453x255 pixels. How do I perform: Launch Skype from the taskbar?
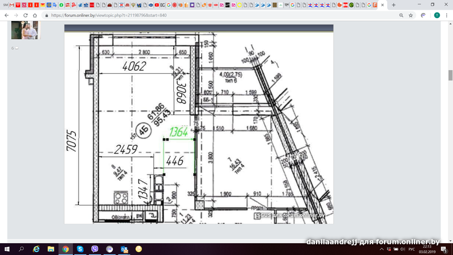(80, 249)
